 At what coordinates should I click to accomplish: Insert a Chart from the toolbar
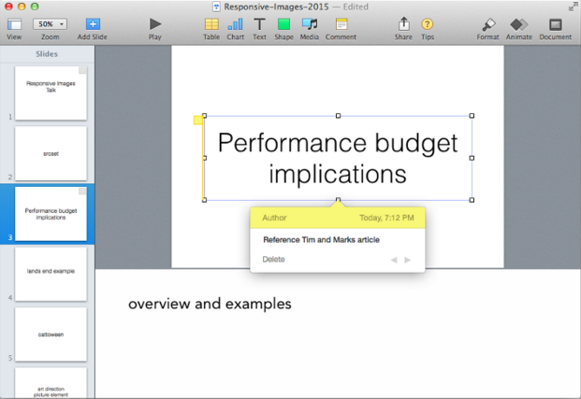[235, 24]
